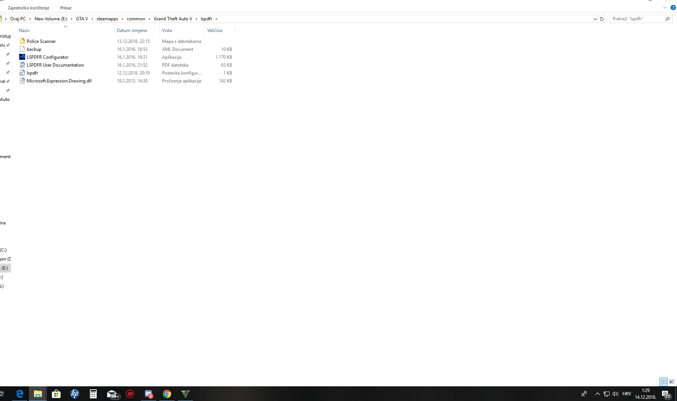677x401 pixels.
Task: Open the Police Scanner folder icon
Action: (22, 41)
